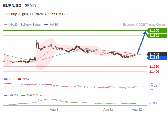Click the MACD blue legend marker
Viewport: 168px width, 114px height.
[x=6, y=95]
